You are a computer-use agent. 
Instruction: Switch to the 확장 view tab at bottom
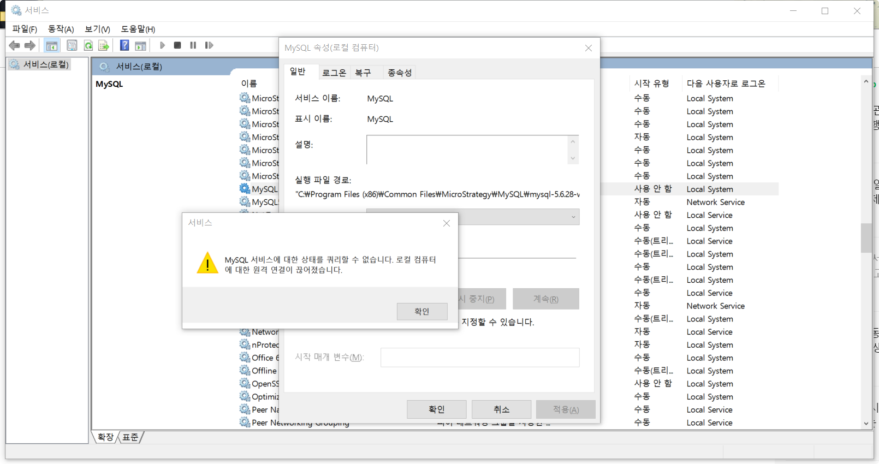tap(105, 437)
